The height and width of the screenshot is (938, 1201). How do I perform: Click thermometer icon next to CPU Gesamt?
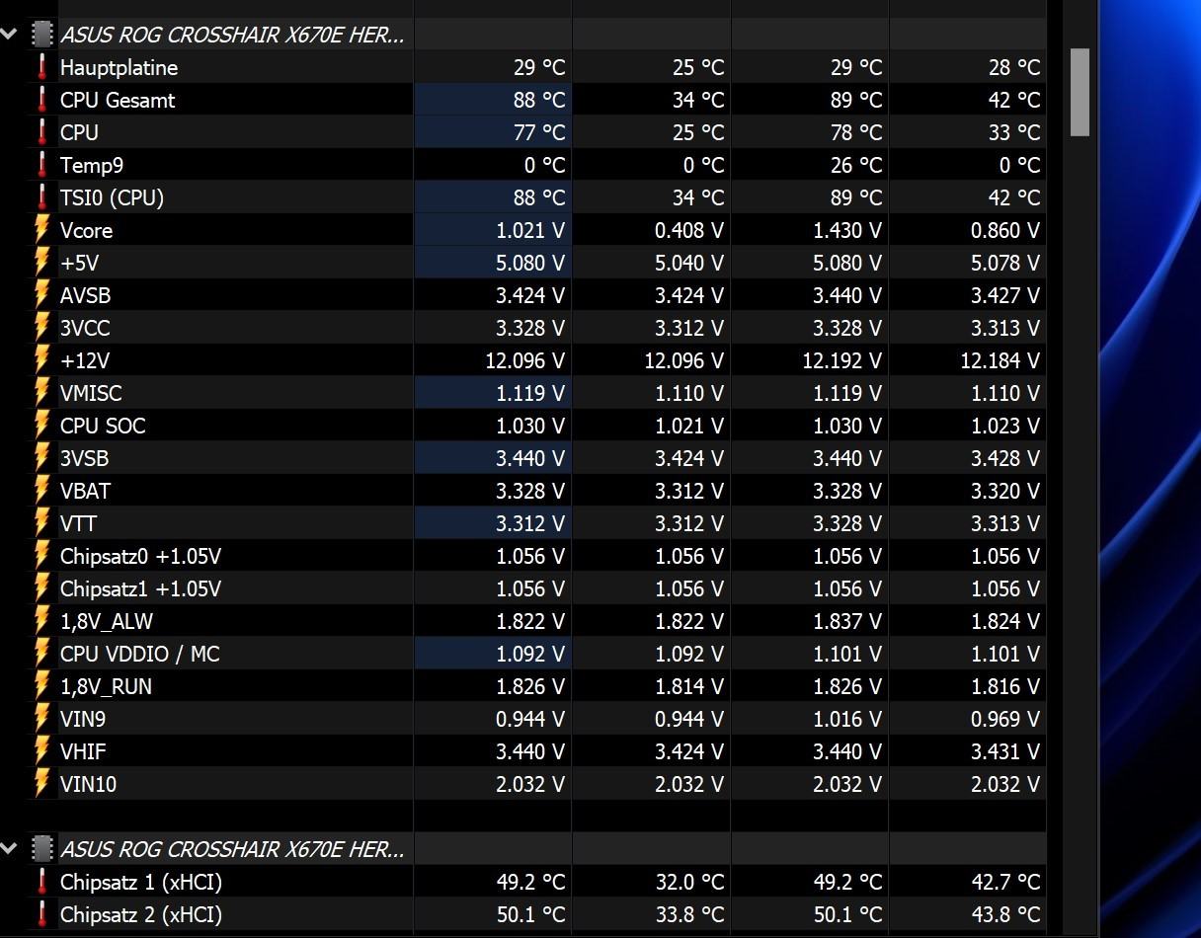click(x=41, y=100)
